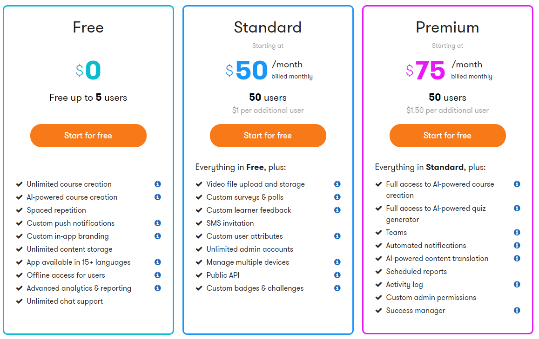Click checkmark beside Spaced repetition

(x=20, y=210)
